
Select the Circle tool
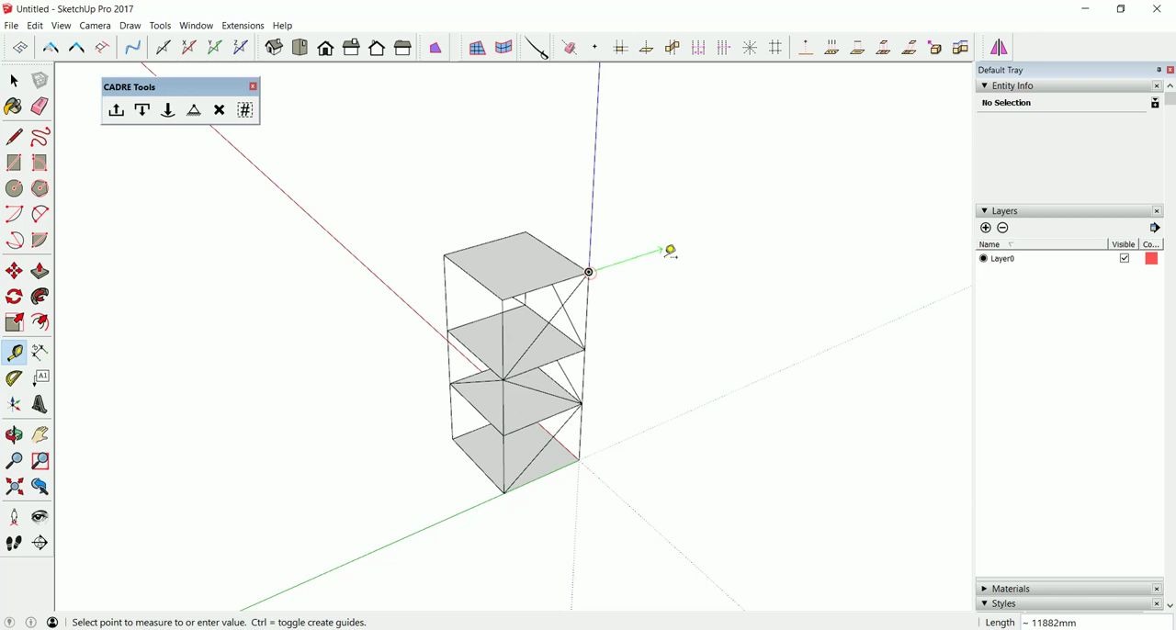point(14,188)
